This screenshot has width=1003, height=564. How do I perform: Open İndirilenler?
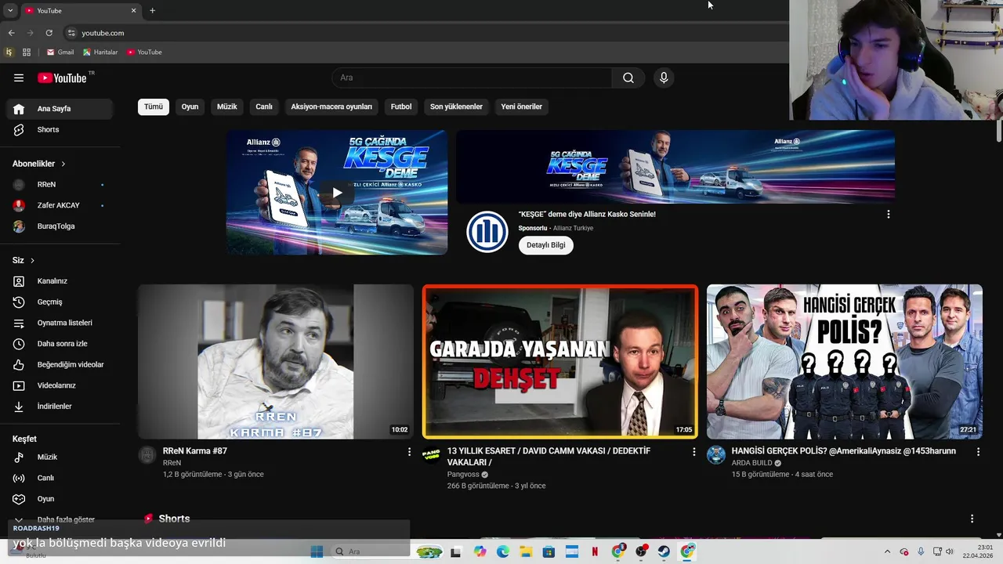point(60,407)
